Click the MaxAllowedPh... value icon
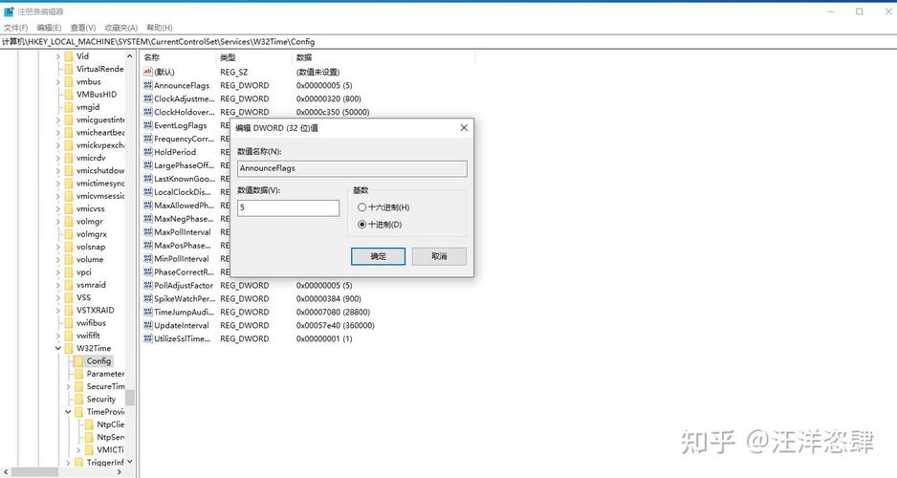 pos(147,206)
